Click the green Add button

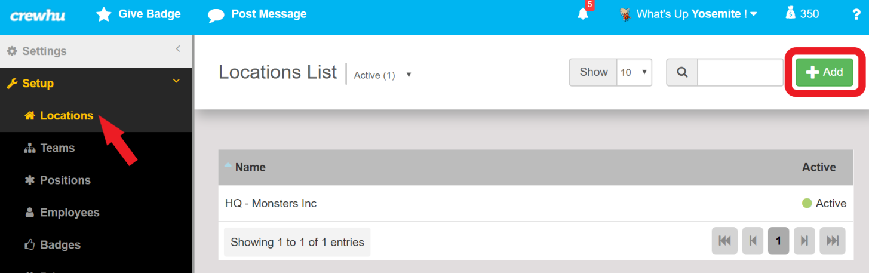[824, 72]
